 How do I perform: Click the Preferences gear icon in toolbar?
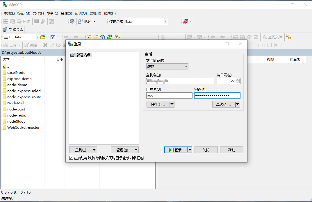tap(72, 21)
